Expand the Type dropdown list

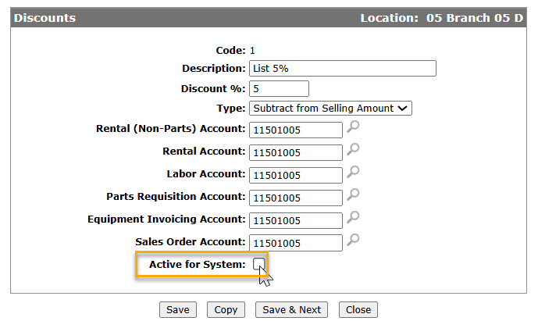pos(330,108)
